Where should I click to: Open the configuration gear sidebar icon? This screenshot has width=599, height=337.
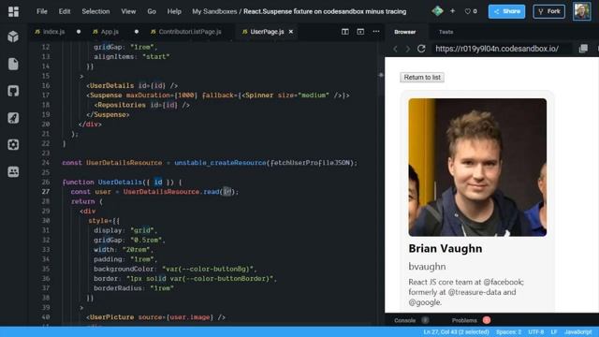pos(13,144)
